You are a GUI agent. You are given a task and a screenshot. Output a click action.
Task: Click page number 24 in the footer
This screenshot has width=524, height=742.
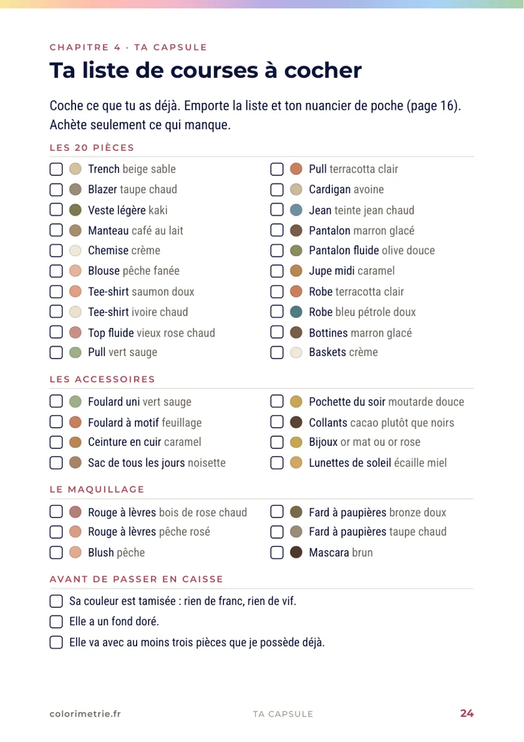point(467,713)
